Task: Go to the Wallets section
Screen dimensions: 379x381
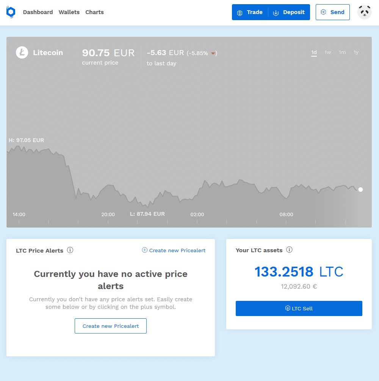Action: pyautogui.click(x=69, y=12)
